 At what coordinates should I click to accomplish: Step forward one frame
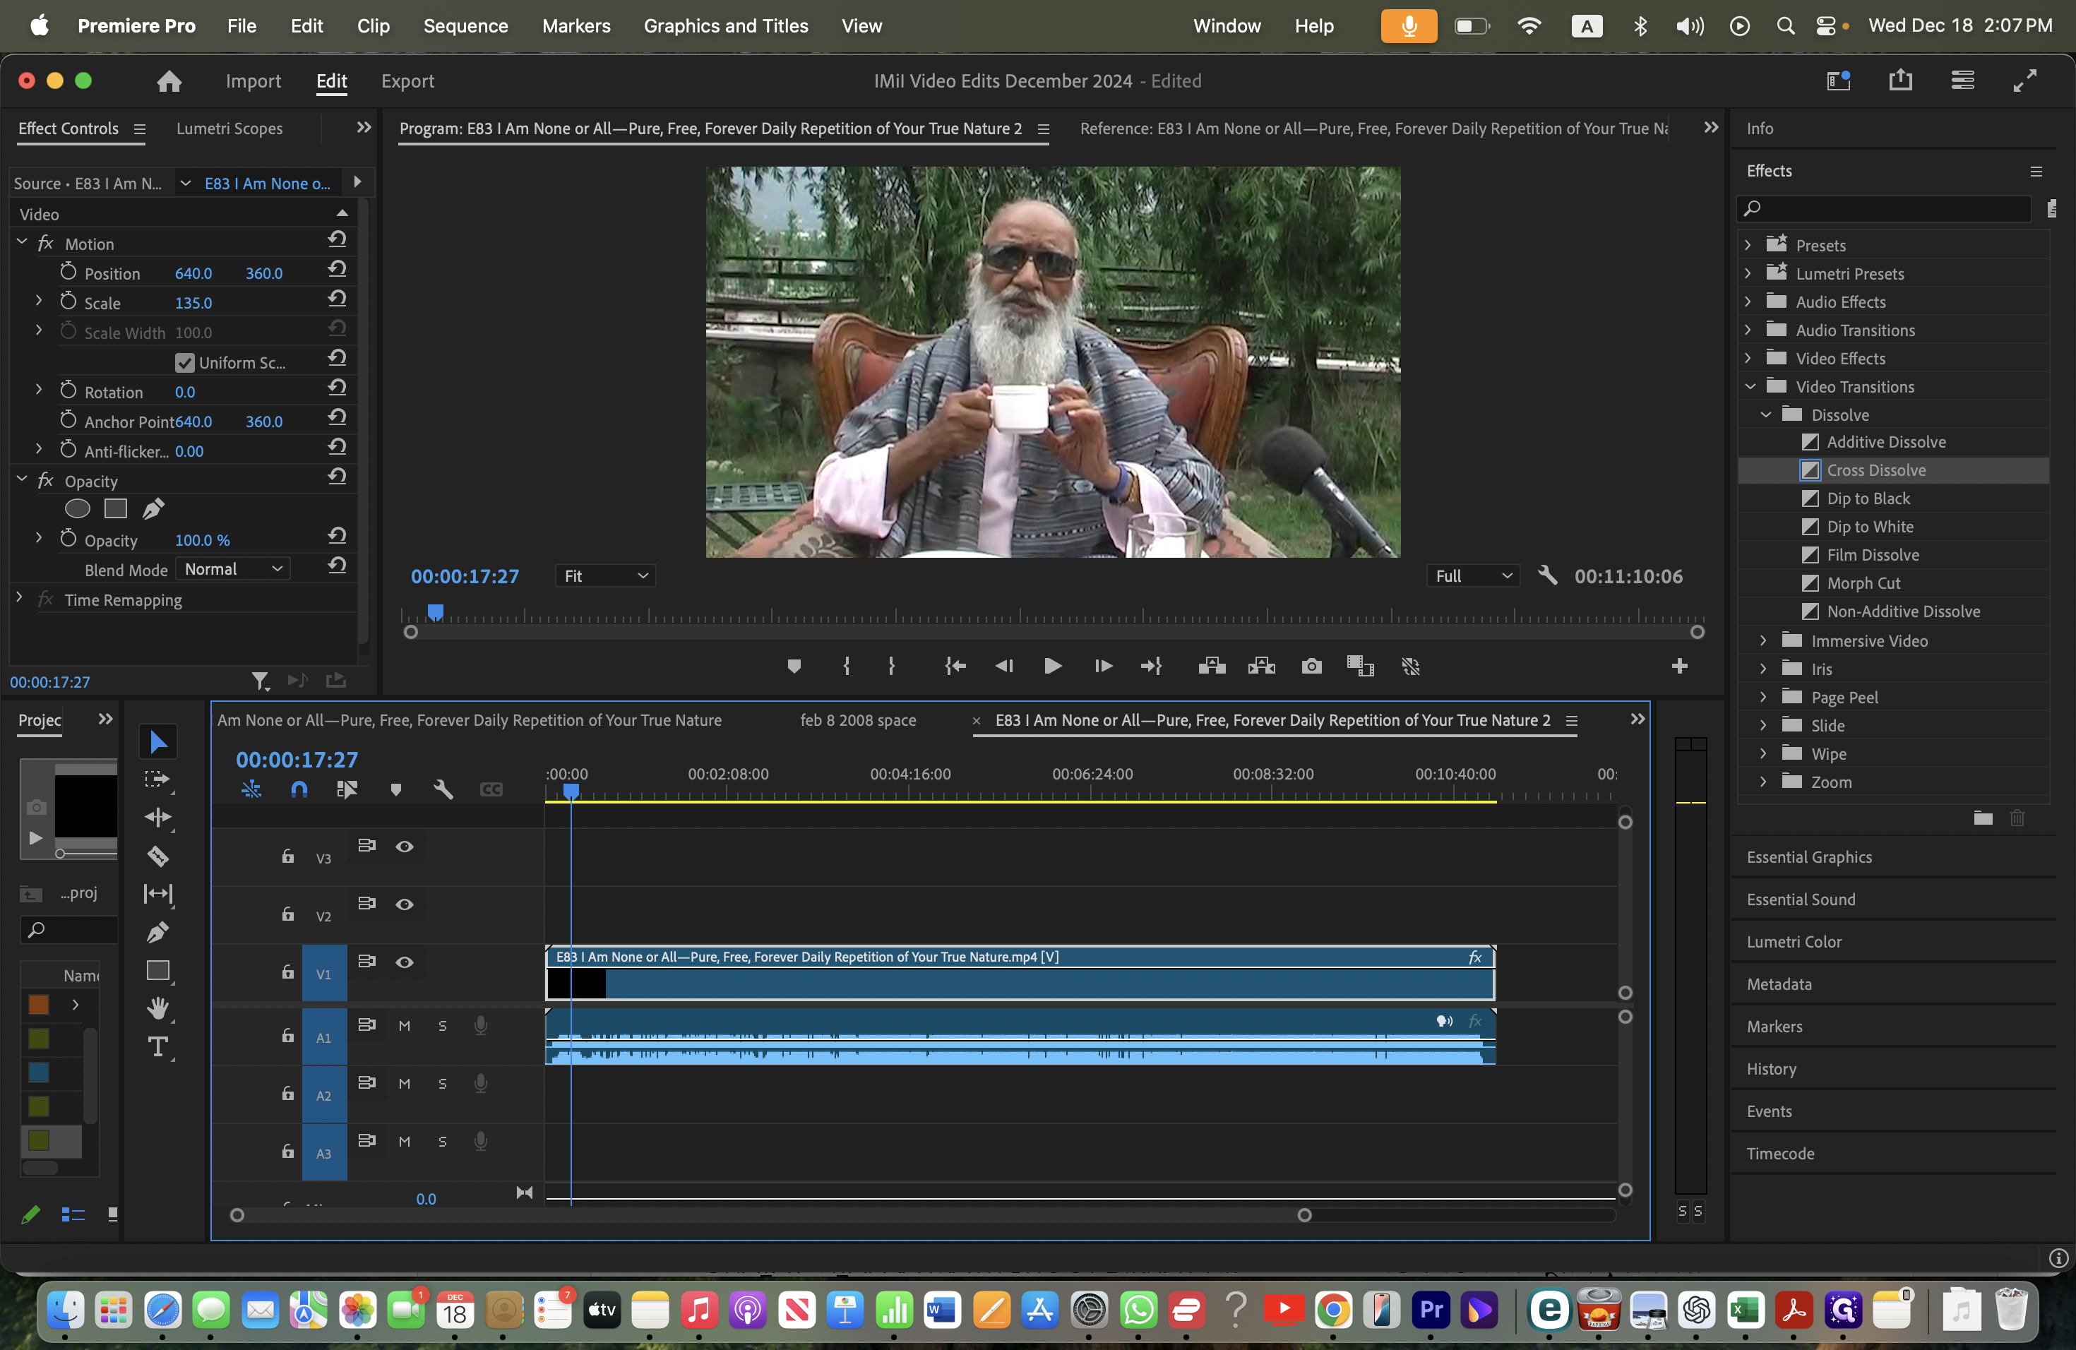tap(1102, 667)
